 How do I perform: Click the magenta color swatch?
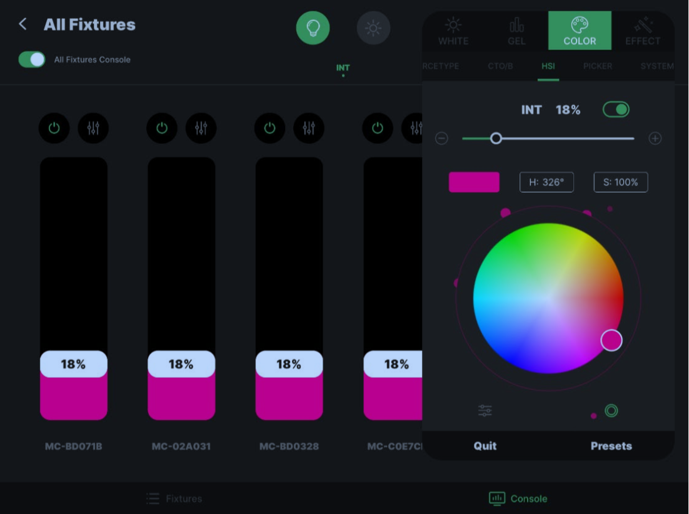pos(474,182)
